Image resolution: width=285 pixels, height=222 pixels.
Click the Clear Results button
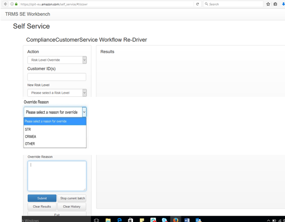click(x=42, y=207)
